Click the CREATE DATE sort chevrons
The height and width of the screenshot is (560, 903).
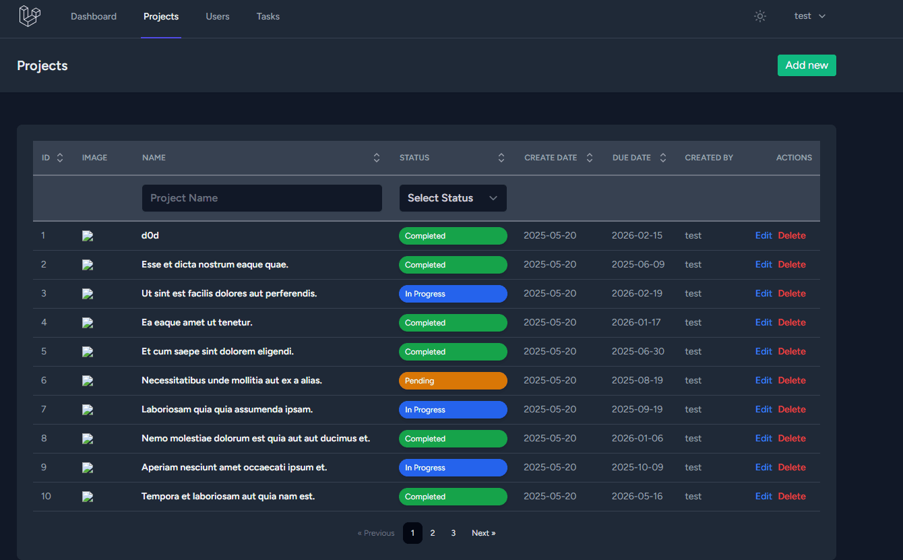(589, 157)
